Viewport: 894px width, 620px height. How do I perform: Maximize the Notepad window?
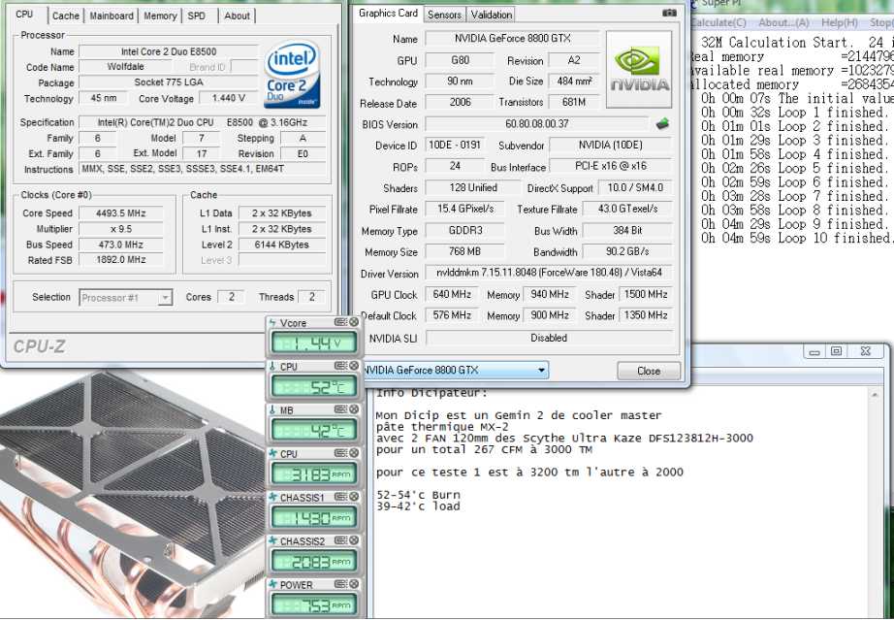(x=837, y=351)
